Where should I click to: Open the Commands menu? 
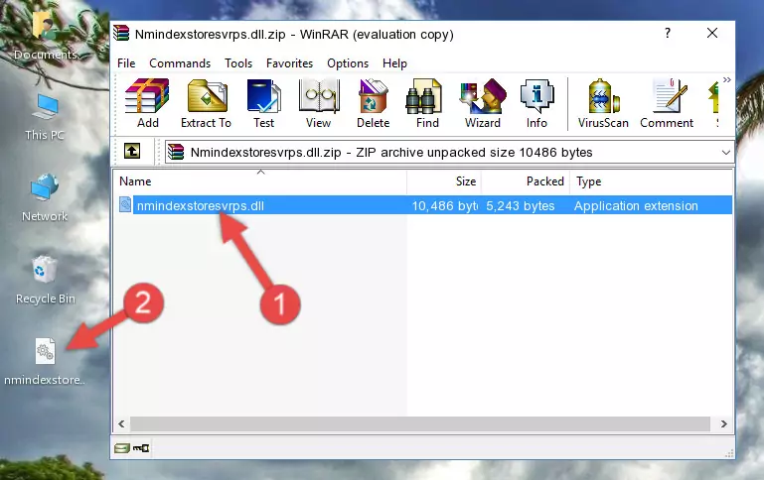(180, 63)
